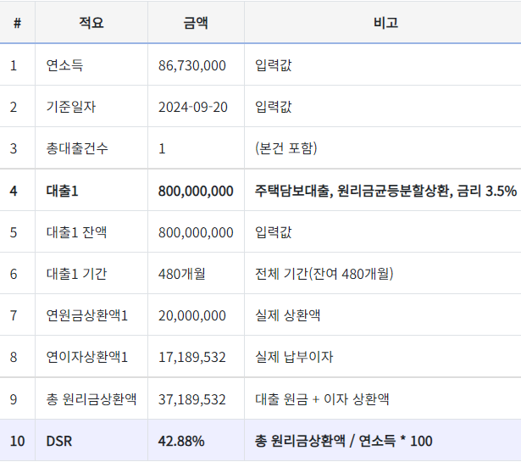Click the '실제 납부이자' note

point(294,357)
